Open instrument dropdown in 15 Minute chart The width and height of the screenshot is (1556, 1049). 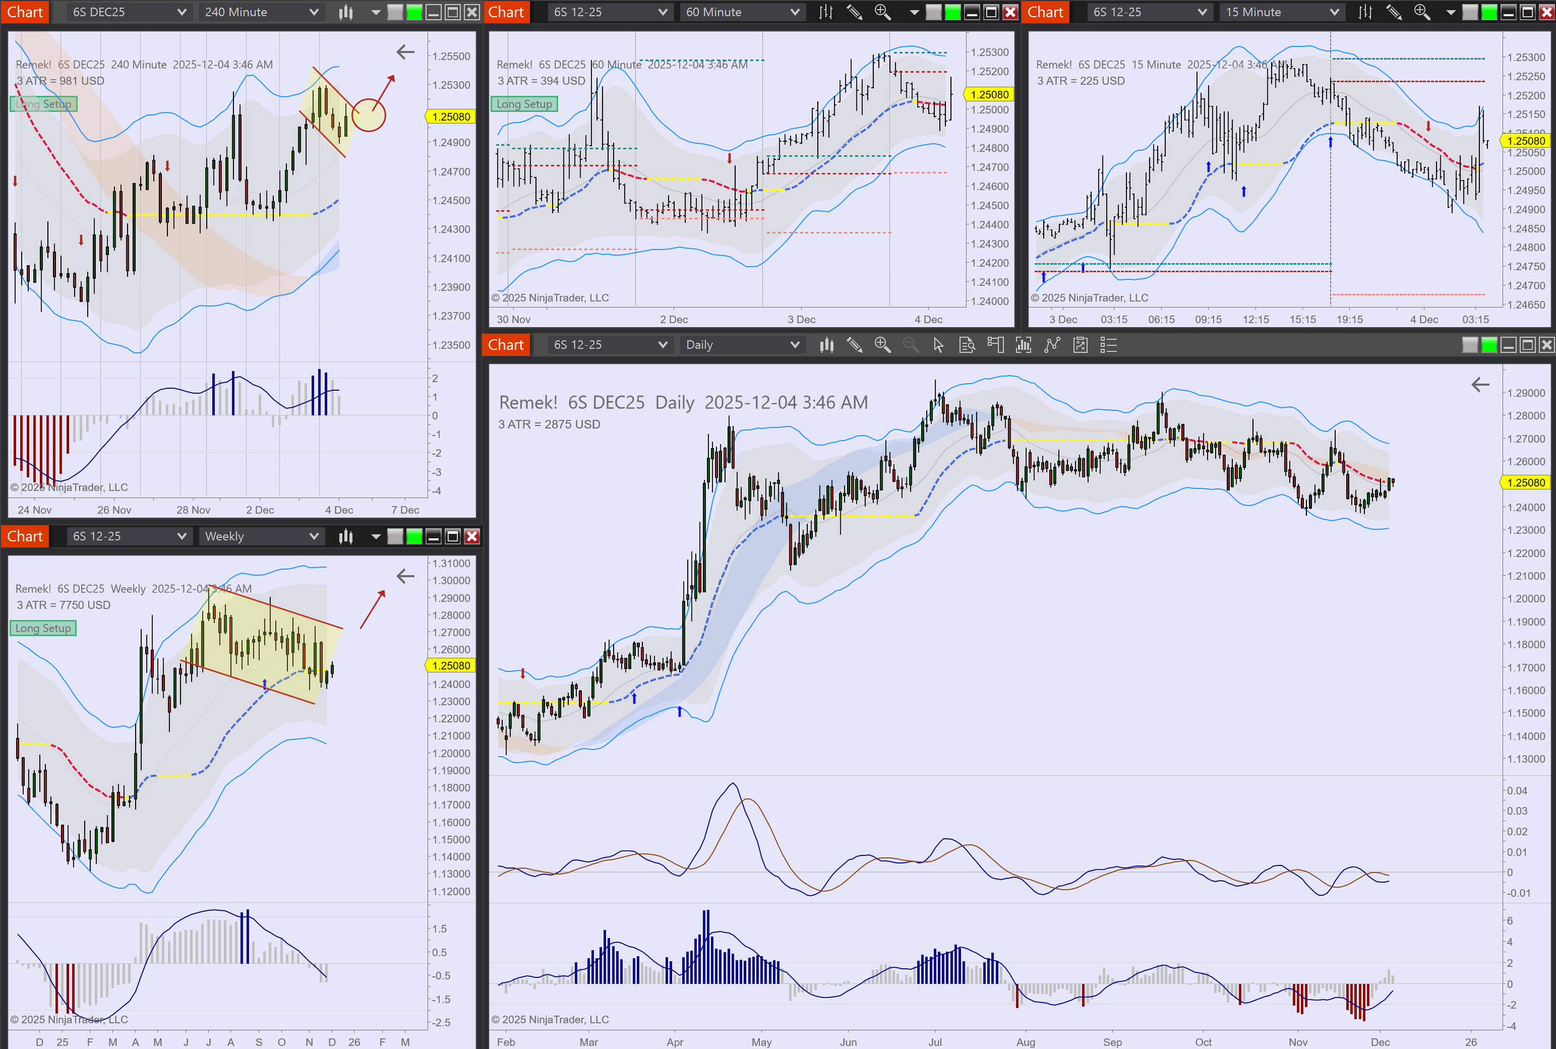[x=1149, y=12]
